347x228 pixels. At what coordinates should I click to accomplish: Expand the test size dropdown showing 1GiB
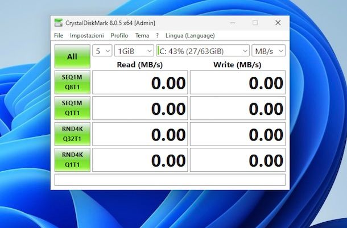[x=134, y=51]
